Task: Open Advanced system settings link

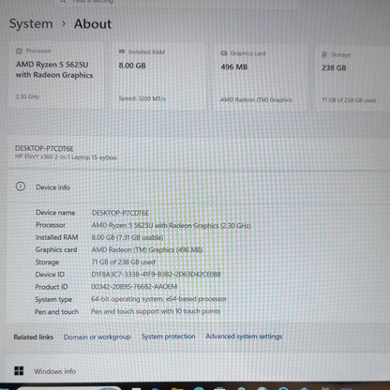Action: 244,337
